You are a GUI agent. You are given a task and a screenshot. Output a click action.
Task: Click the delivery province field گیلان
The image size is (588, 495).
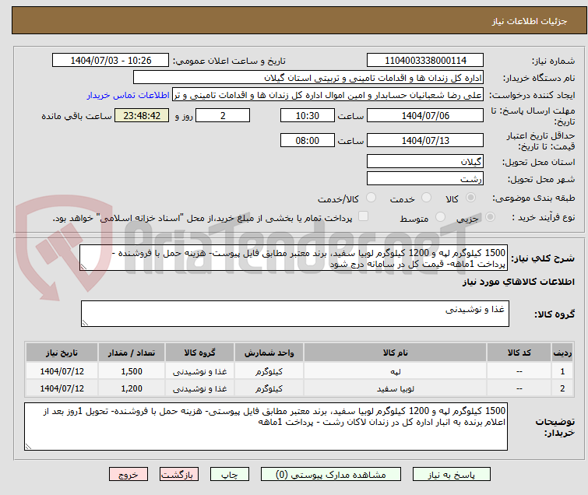pyautogui.click(x=425, y=162)
